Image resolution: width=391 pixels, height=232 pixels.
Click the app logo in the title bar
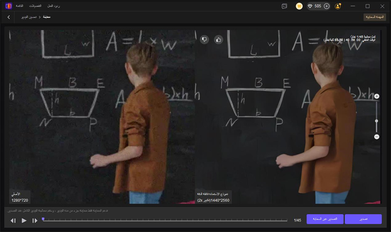[8, 6]
